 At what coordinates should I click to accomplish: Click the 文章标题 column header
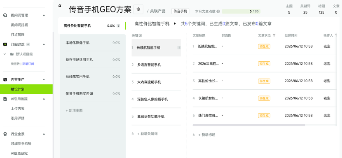(199, 35)
